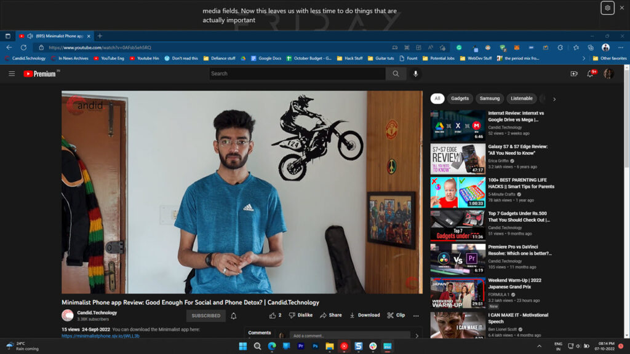Create a Clip from the video
The height and width of the screenshot is (354, 630).
(x=396, y=315)
